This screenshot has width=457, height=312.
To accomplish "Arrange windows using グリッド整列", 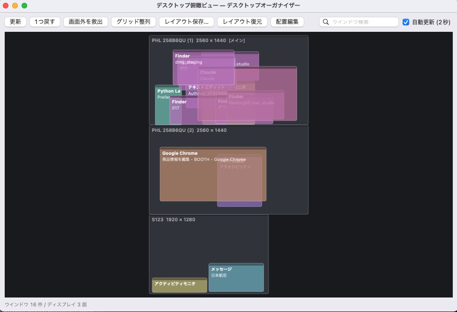I will click(x=134, y=22).
